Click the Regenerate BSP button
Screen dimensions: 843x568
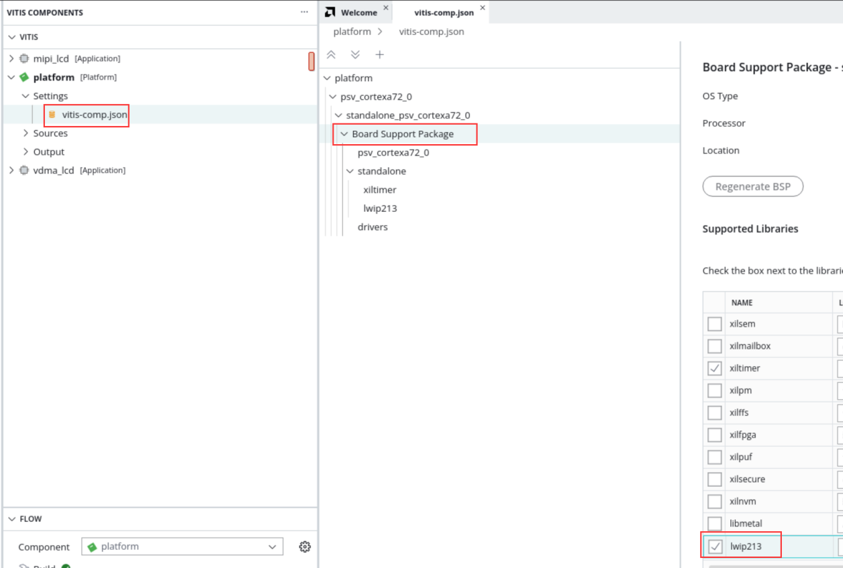[x=752, y=186]
